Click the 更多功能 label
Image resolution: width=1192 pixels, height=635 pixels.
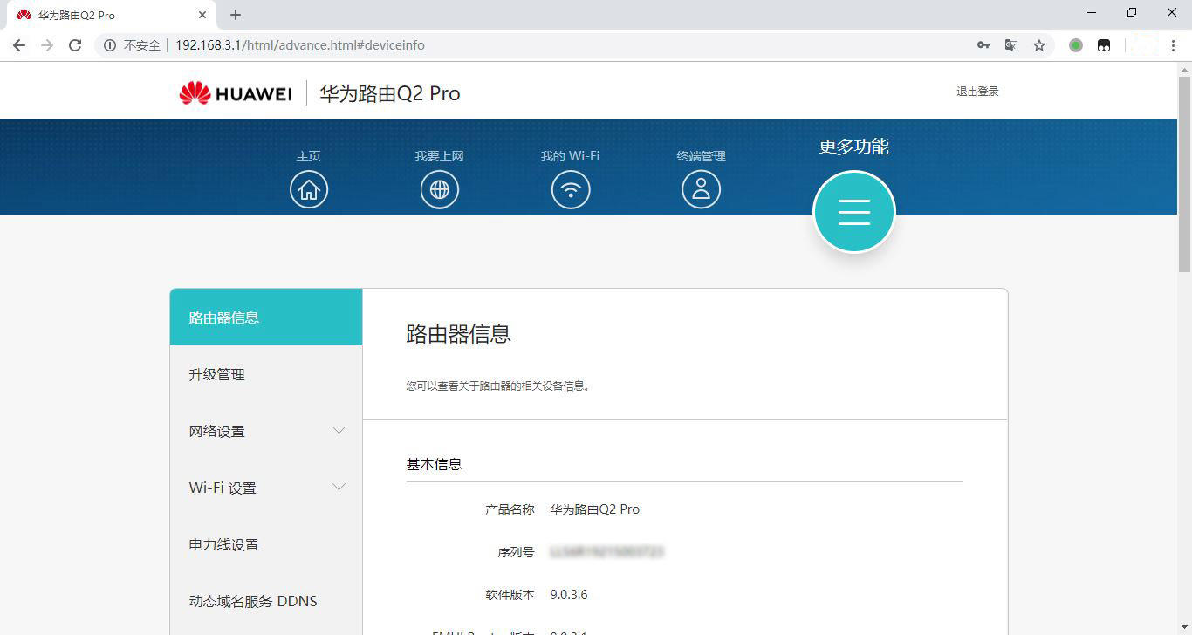pyautogui.click(x=854, y=147)
